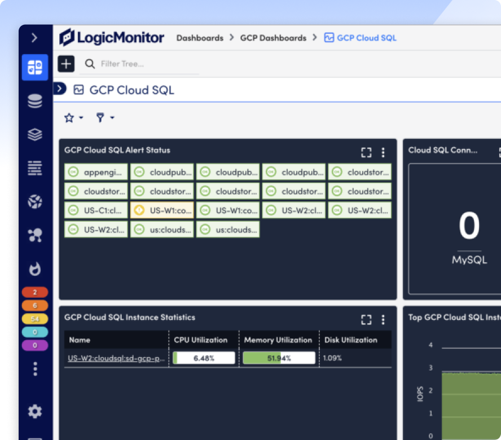501x440 pixels.
Task: Open the Websites globe icon in the sidebar
Action: pos(35,201)
